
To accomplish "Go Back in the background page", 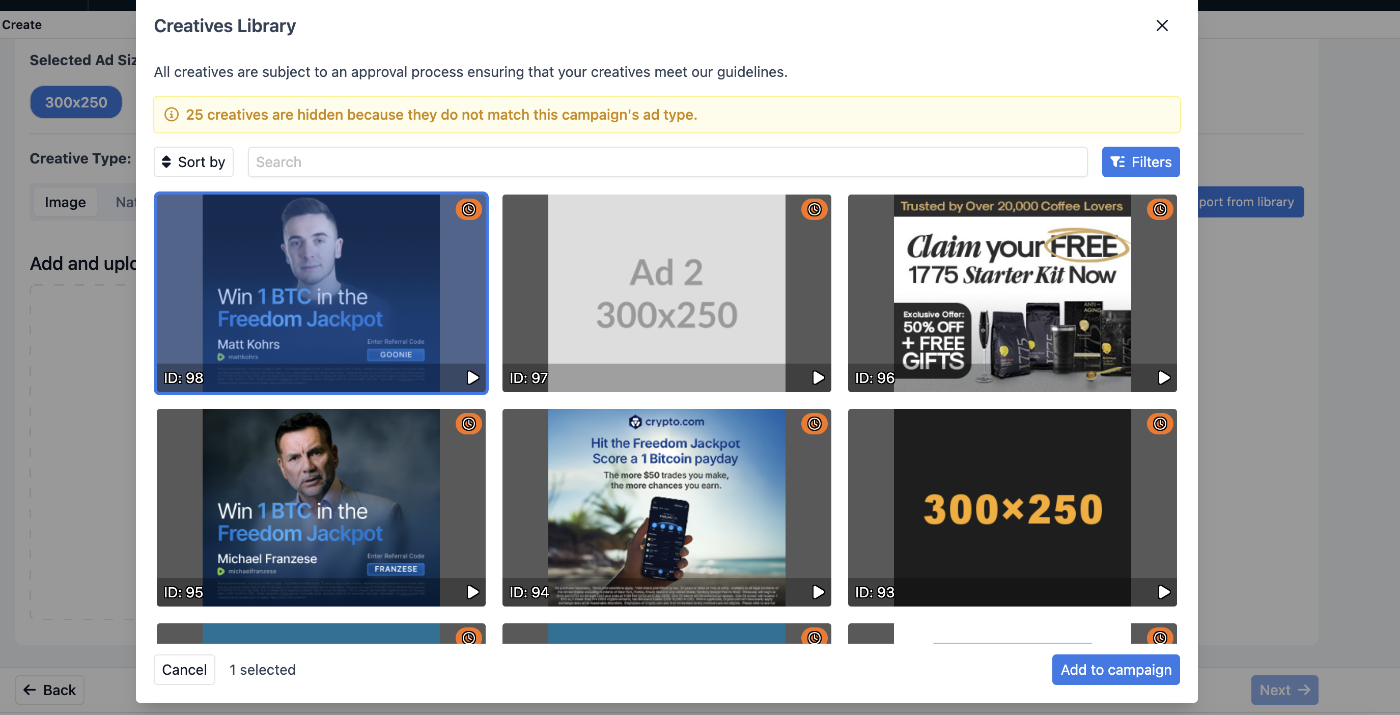I will point(49,690).
